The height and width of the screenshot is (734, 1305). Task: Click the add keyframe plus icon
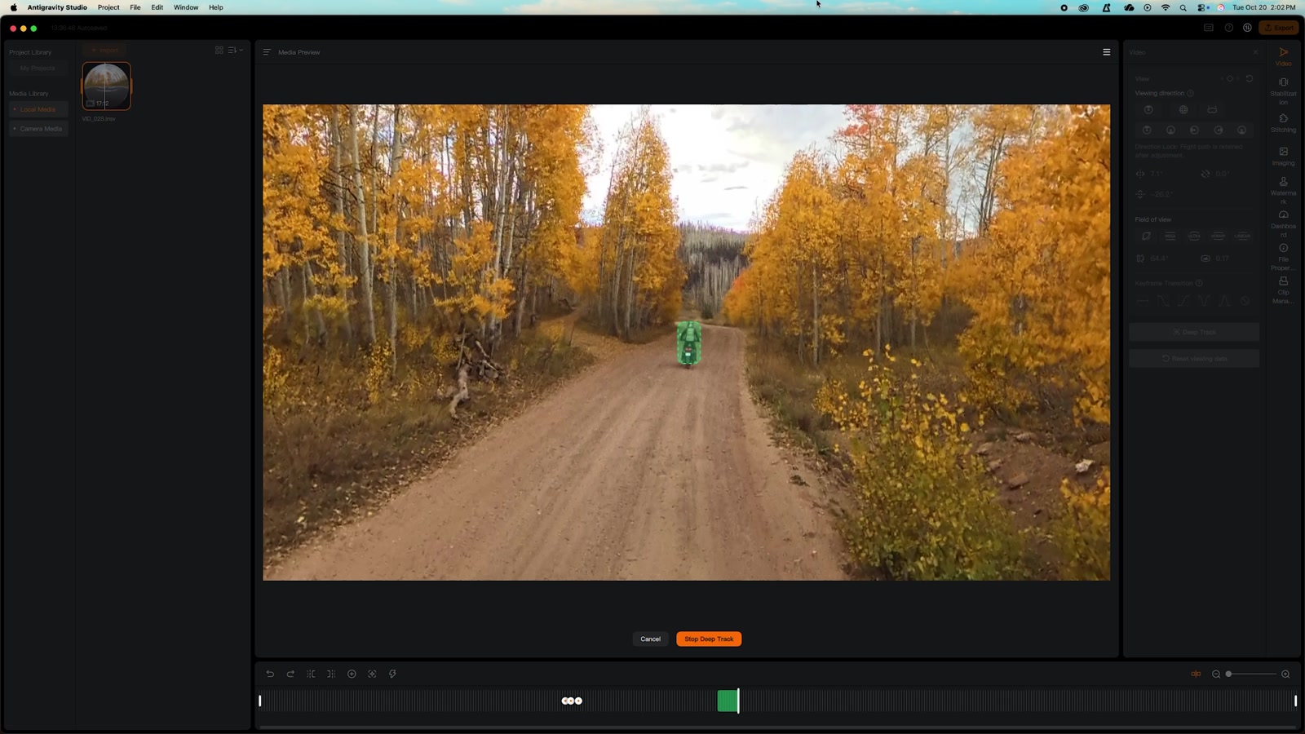352,674
